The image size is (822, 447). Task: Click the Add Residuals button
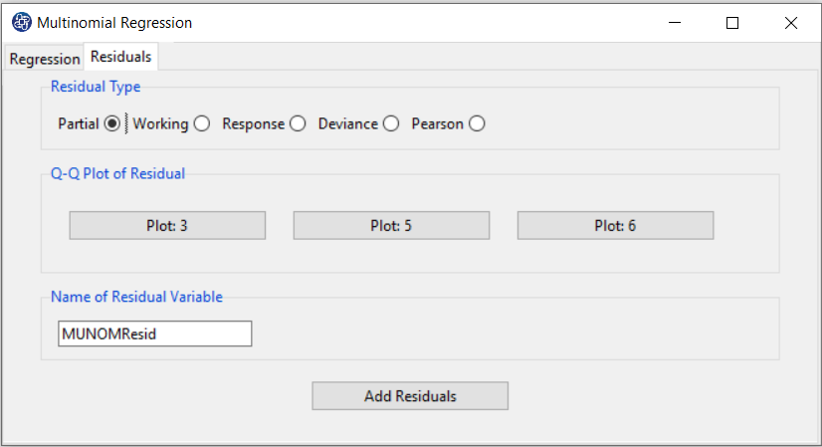coord(410,396)
